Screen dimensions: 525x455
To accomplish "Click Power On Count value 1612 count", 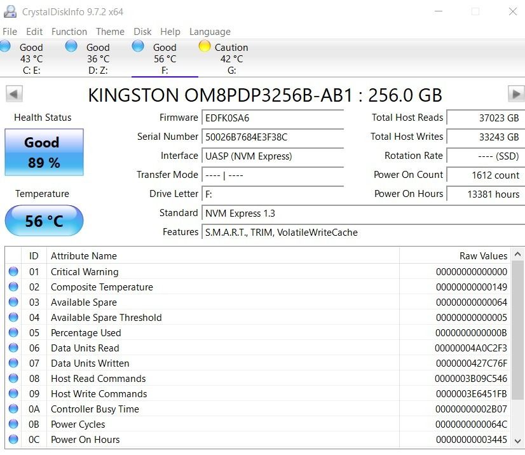I will 486,175.
